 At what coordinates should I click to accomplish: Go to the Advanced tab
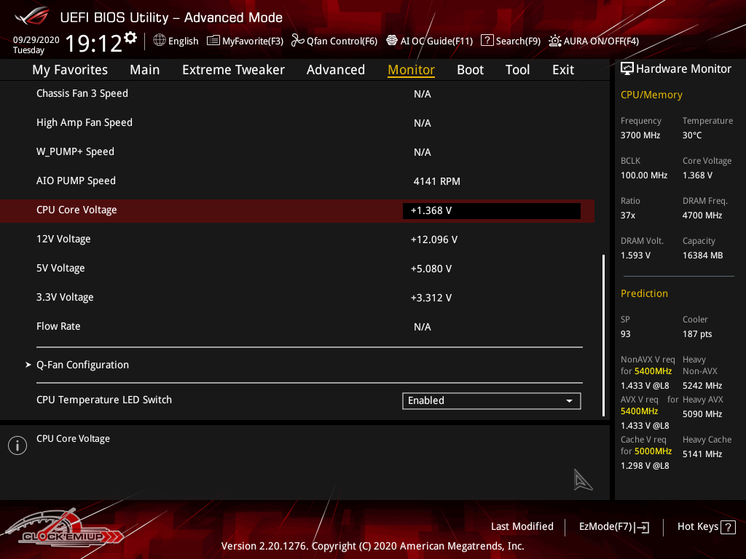pos(335,70)
